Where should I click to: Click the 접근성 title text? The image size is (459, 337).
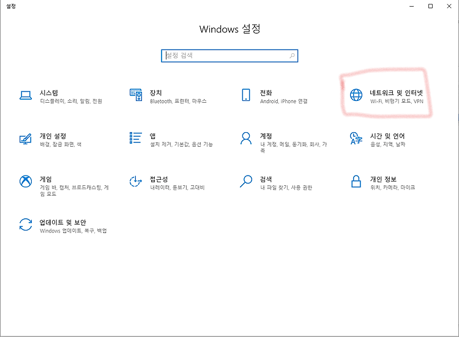click(x=159, y=179)
